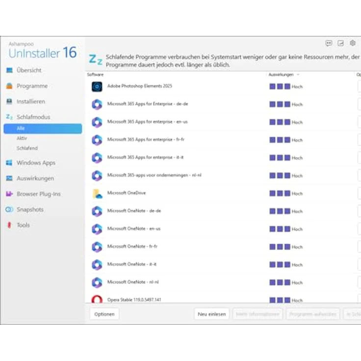Sort by Auswirkungen column arrow
This screenshot has width=361, height=361.
(x=298, y=75)
